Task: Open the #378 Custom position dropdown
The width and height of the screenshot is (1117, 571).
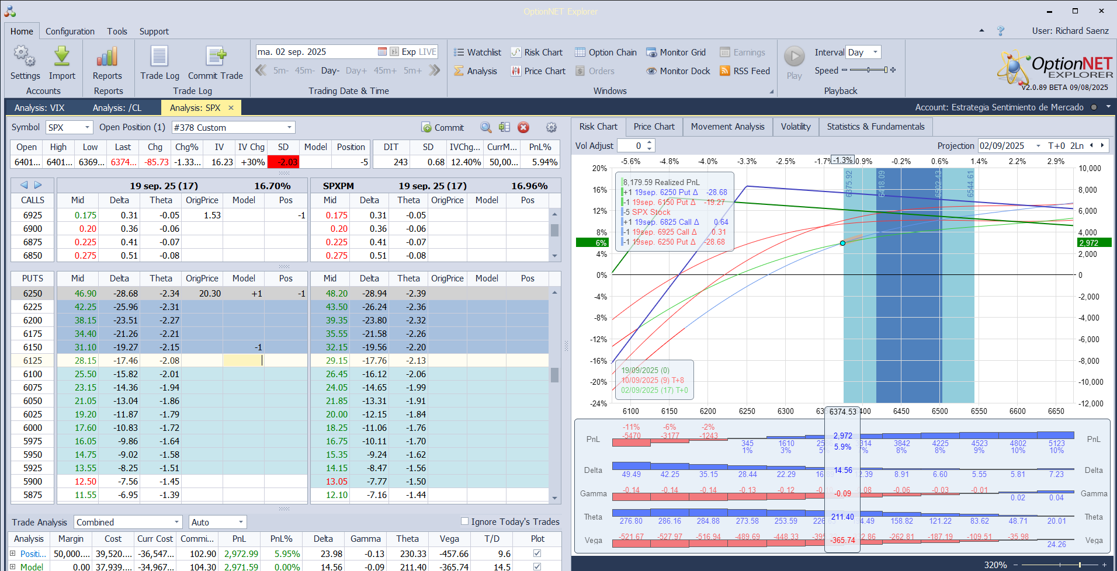Action: pos(289,127)
